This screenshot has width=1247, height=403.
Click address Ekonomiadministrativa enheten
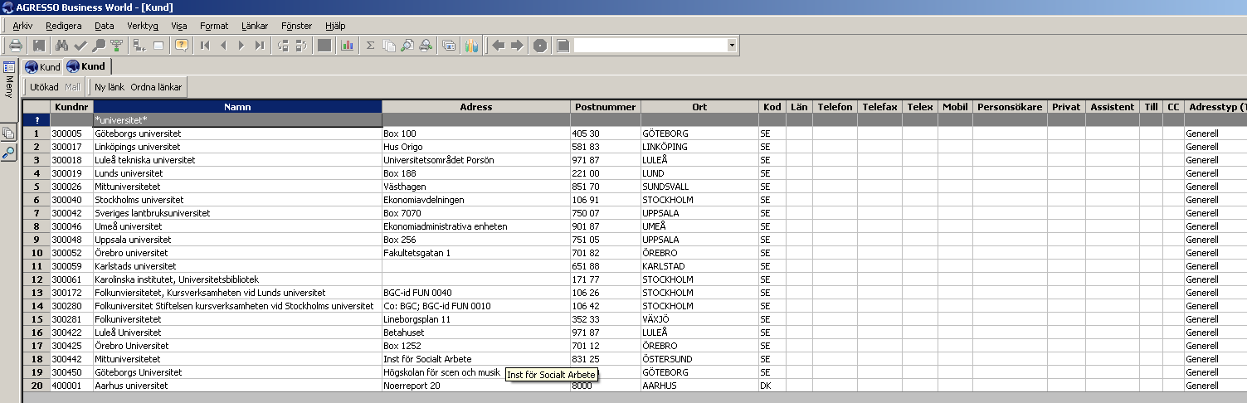coord(476,226)
